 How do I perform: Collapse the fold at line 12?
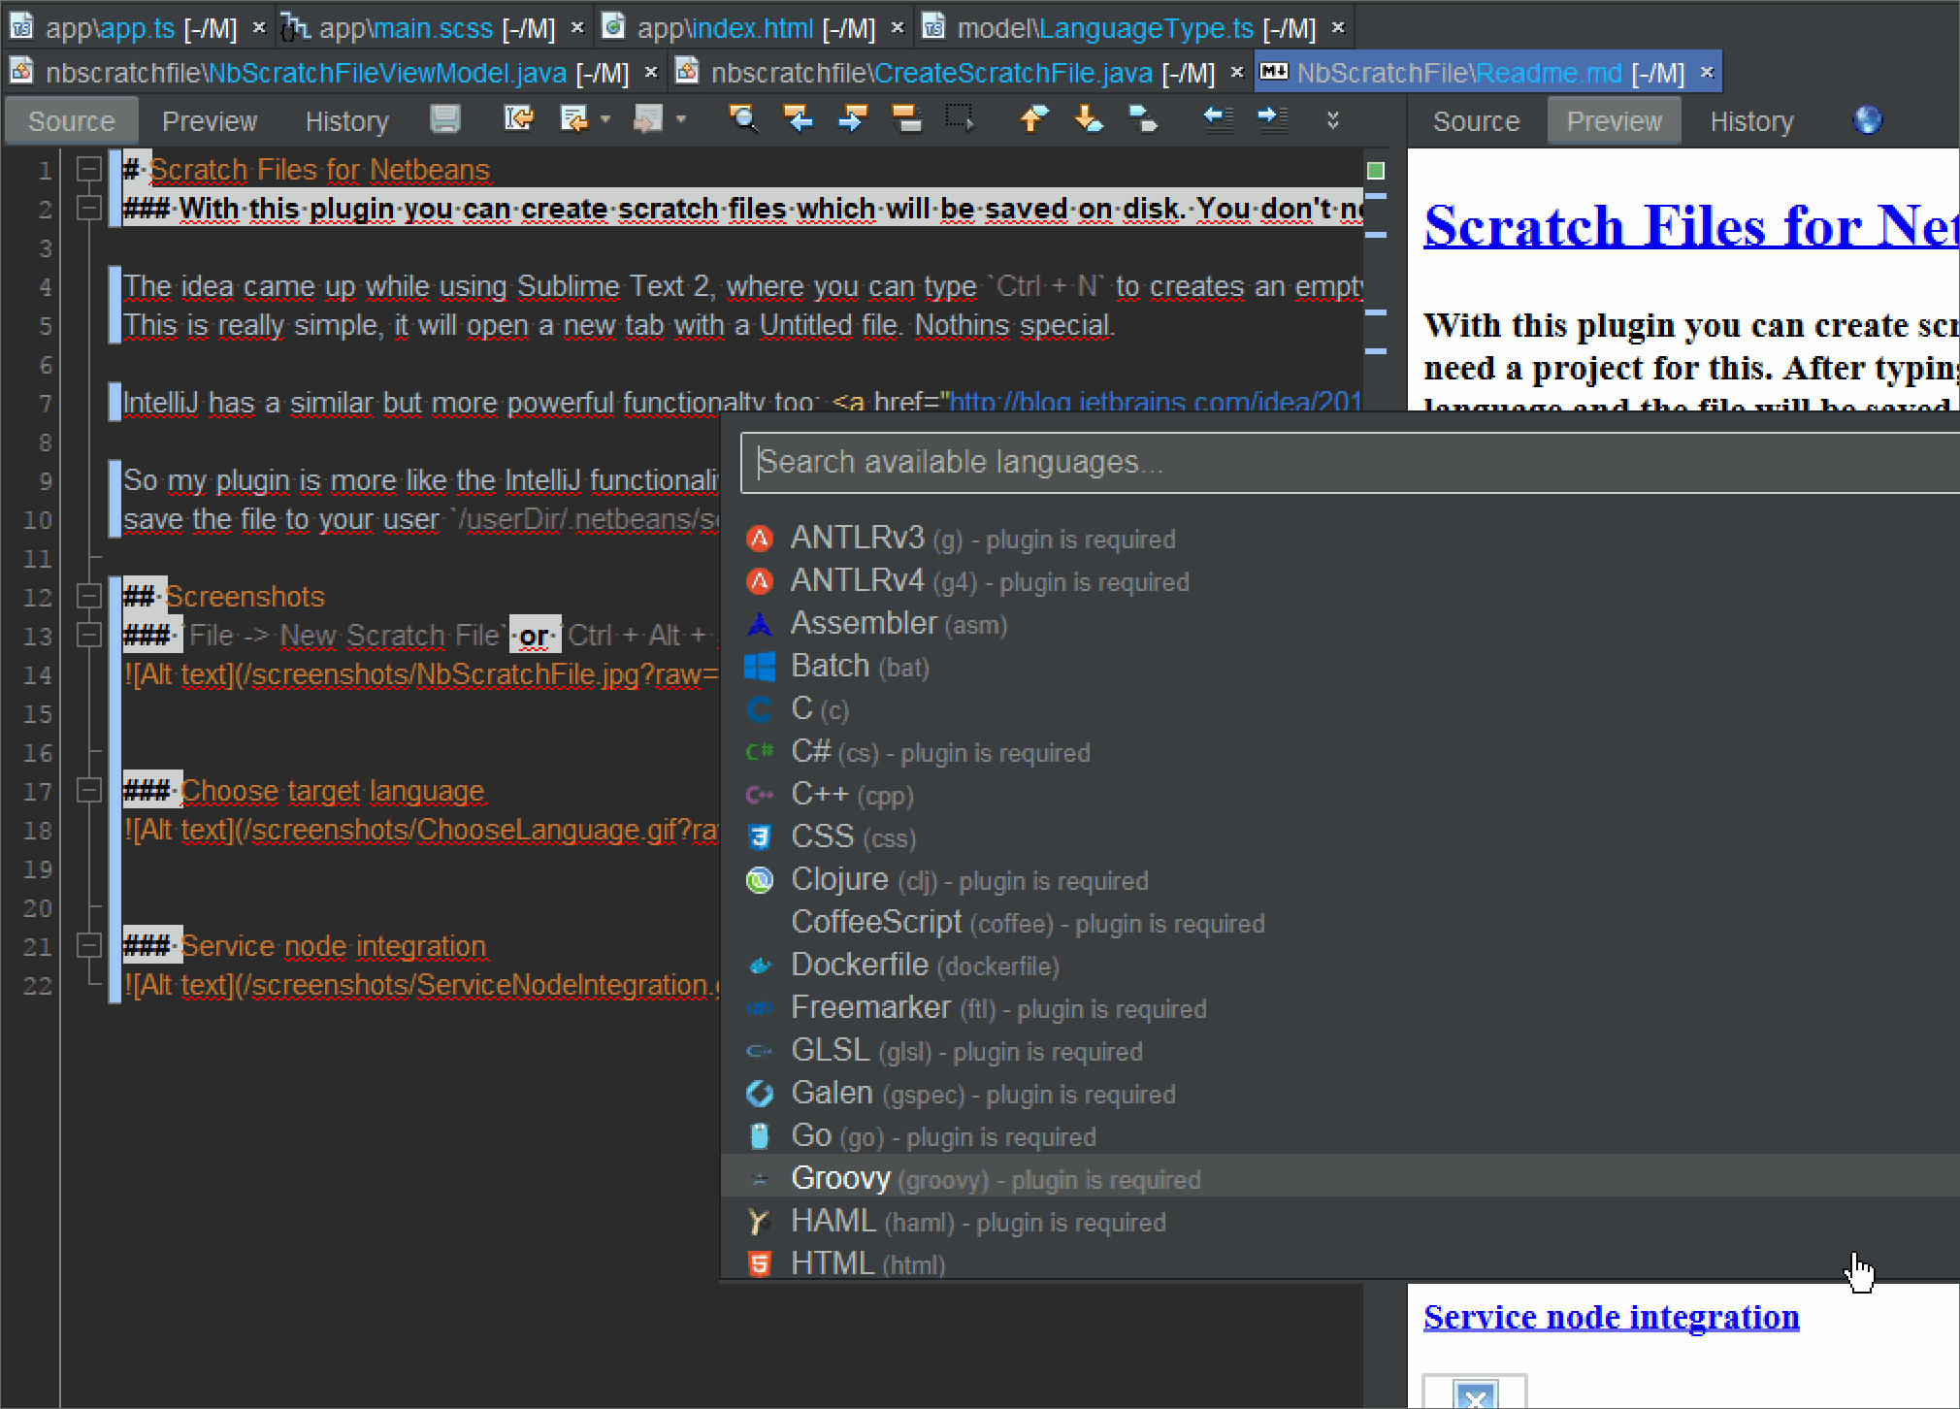pos(88,596)
